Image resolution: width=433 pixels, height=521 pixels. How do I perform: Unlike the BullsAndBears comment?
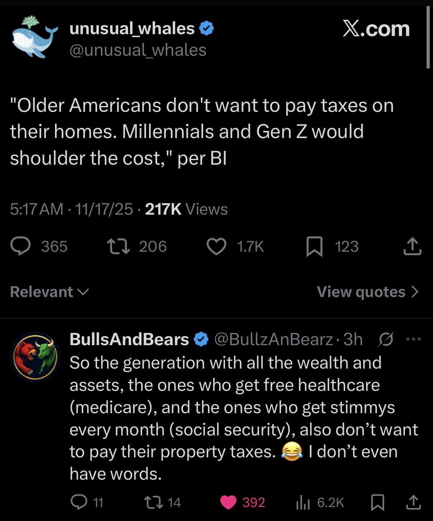(x=228, y=502)
